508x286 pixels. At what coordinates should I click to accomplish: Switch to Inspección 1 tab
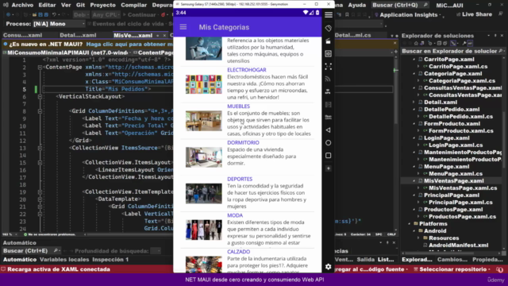coord(110,260)
